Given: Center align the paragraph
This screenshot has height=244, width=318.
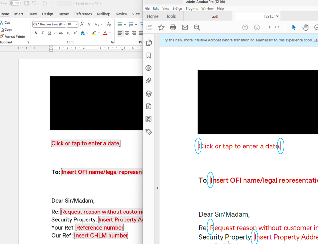Looking at the screenshot, I should coord(127,33).
